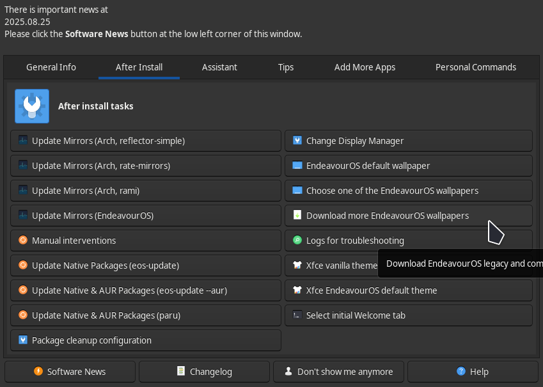Click the Help question mark icon
The height and width of the screenshot is (387, 543).
pos(460,372)
